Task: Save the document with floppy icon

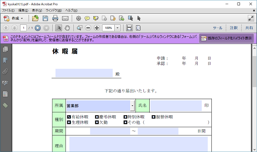Action: (x=45, y=18)
